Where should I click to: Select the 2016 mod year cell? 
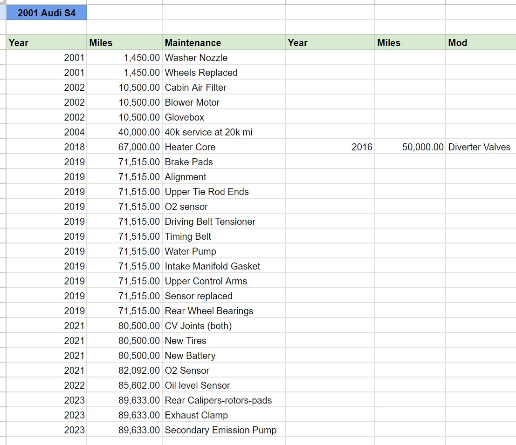[x=330, y=147]
